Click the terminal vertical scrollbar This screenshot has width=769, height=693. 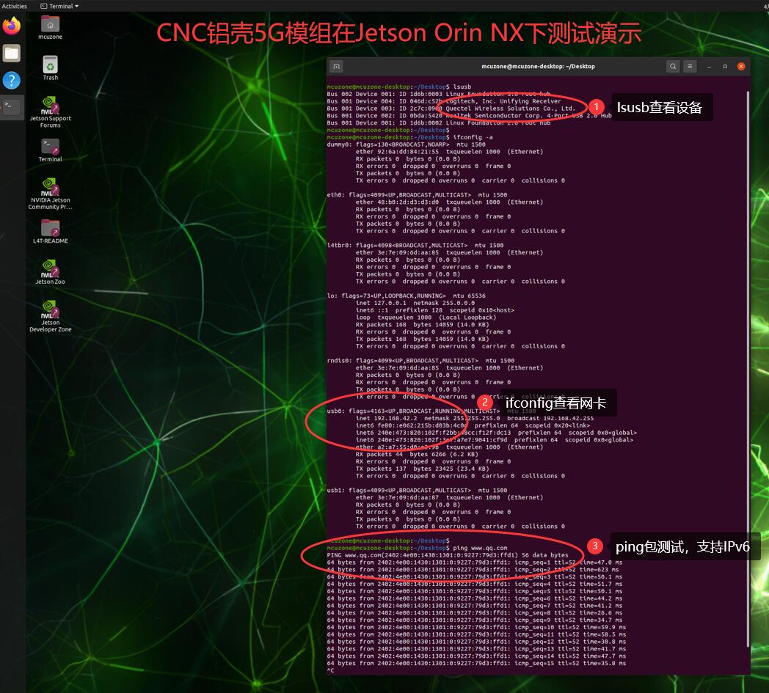748,367
